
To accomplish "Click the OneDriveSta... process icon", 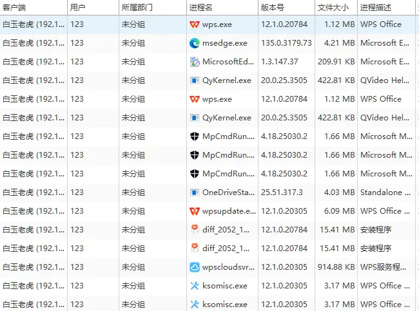I will [195, 193].
